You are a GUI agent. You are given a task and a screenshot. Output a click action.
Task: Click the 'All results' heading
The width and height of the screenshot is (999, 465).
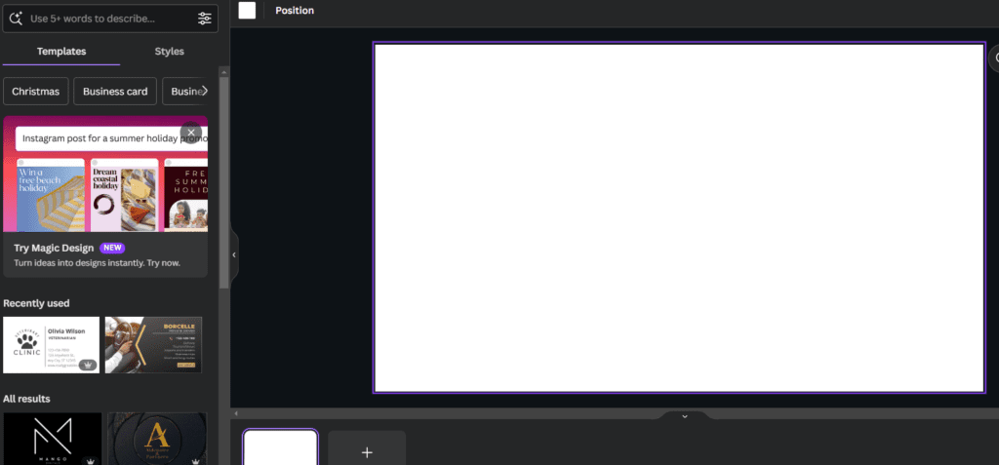26,399
